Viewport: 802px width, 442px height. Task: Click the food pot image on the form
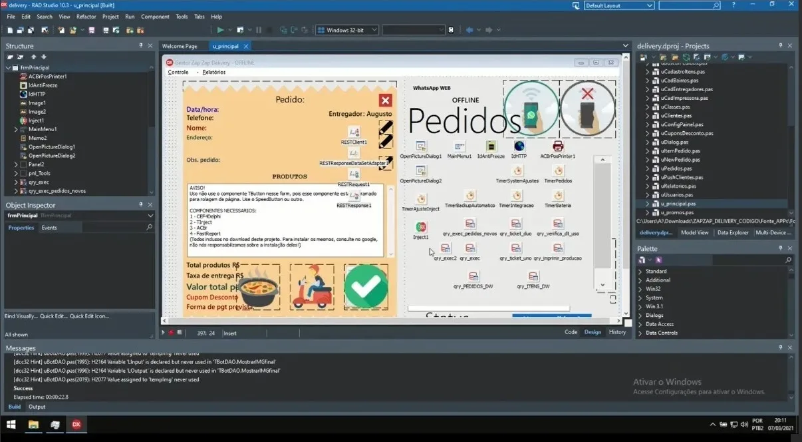point(259,287)
